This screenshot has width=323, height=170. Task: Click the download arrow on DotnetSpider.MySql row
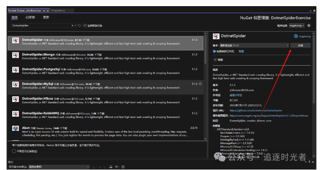point(200,84)
